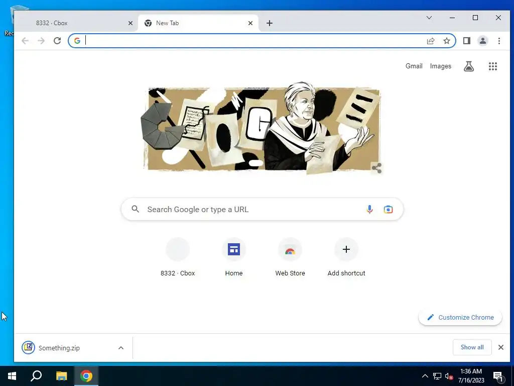Image resolution: width=514 pixels, height=386 pixels.
Task: Click the Customize Chrome button
Action: click(x=460, y=318)
